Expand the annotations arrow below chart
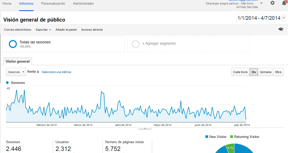Viewport: 288px width, 153px height. click(x=145, y=129)
